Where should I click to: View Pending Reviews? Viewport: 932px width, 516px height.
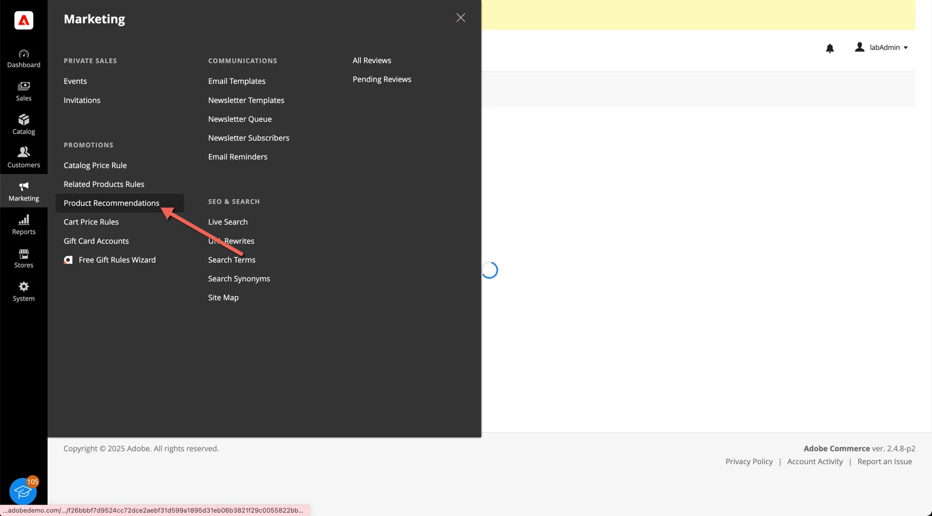tap(382, 79)
